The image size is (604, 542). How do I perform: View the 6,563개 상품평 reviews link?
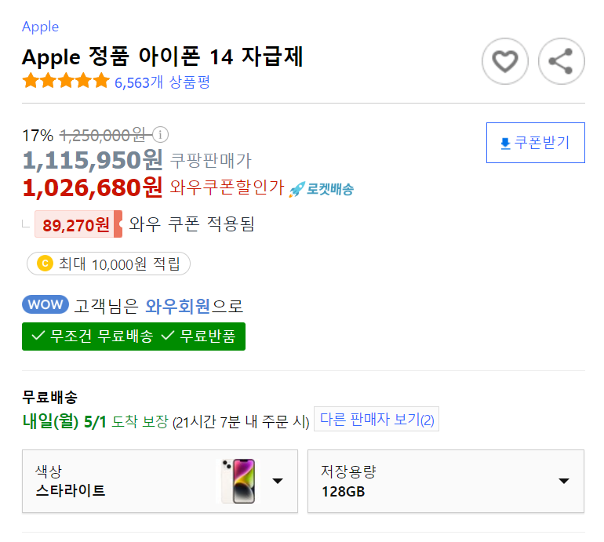[x=162, y=82]
